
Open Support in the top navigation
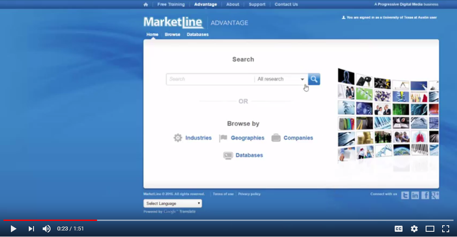257,4
